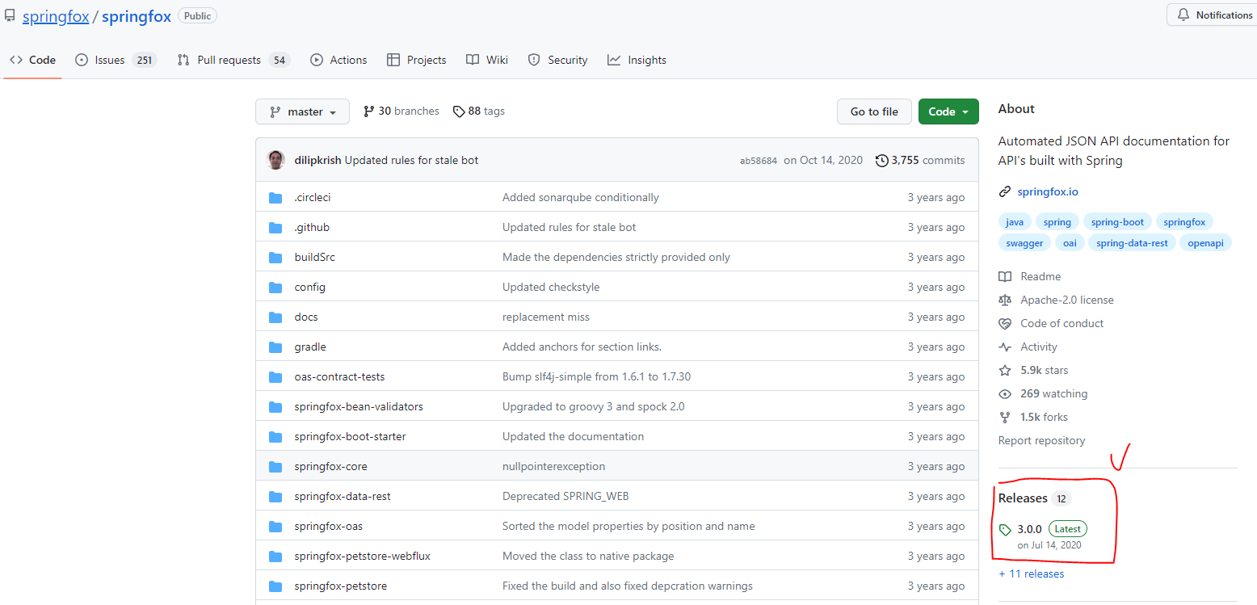Click the commit history clock icon
The height and width of the screenshot is (605, 1257).
click(882, 161)
